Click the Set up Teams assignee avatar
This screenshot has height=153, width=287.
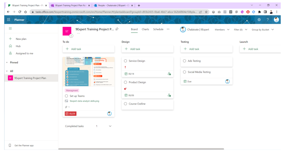point(109,114)
